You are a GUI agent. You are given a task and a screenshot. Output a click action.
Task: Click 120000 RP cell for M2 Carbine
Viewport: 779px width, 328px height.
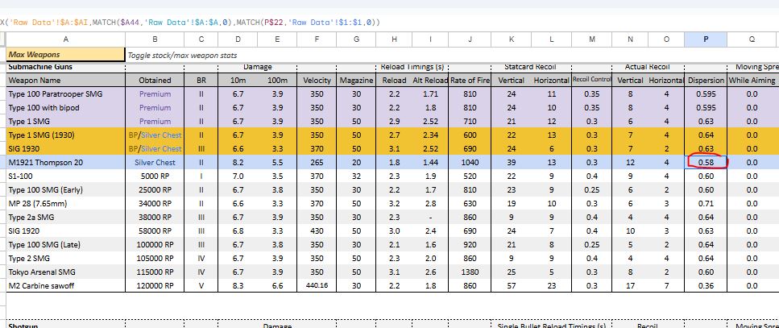(155, 286)
